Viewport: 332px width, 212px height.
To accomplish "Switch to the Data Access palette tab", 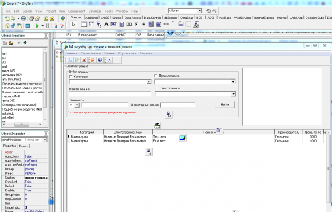I will point(133,18).
